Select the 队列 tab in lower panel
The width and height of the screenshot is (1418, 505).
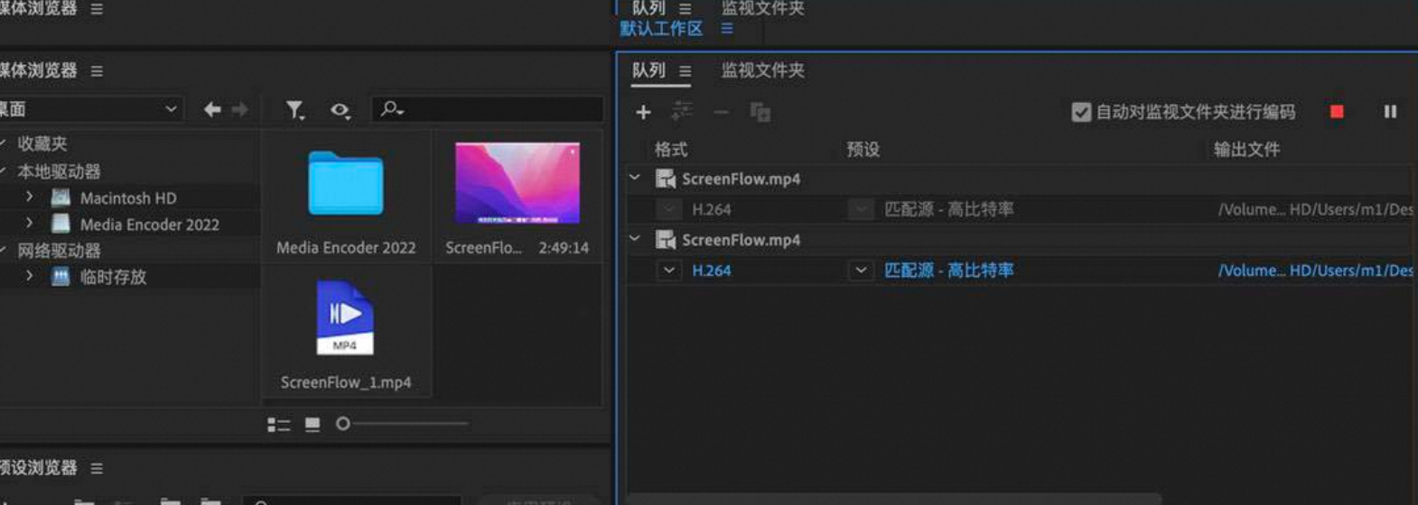(648, 70)
